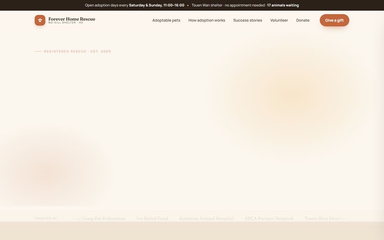Open the Success stories section
Screen dimensions: 384x240
pyautogui.click(x=247, y=20)
